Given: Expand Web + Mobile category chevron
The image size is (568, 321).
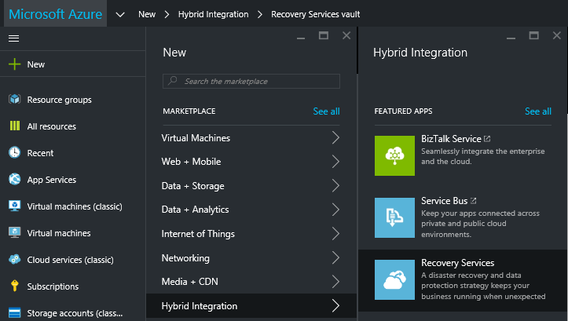Looking at the screenshot, I should 335,162.
